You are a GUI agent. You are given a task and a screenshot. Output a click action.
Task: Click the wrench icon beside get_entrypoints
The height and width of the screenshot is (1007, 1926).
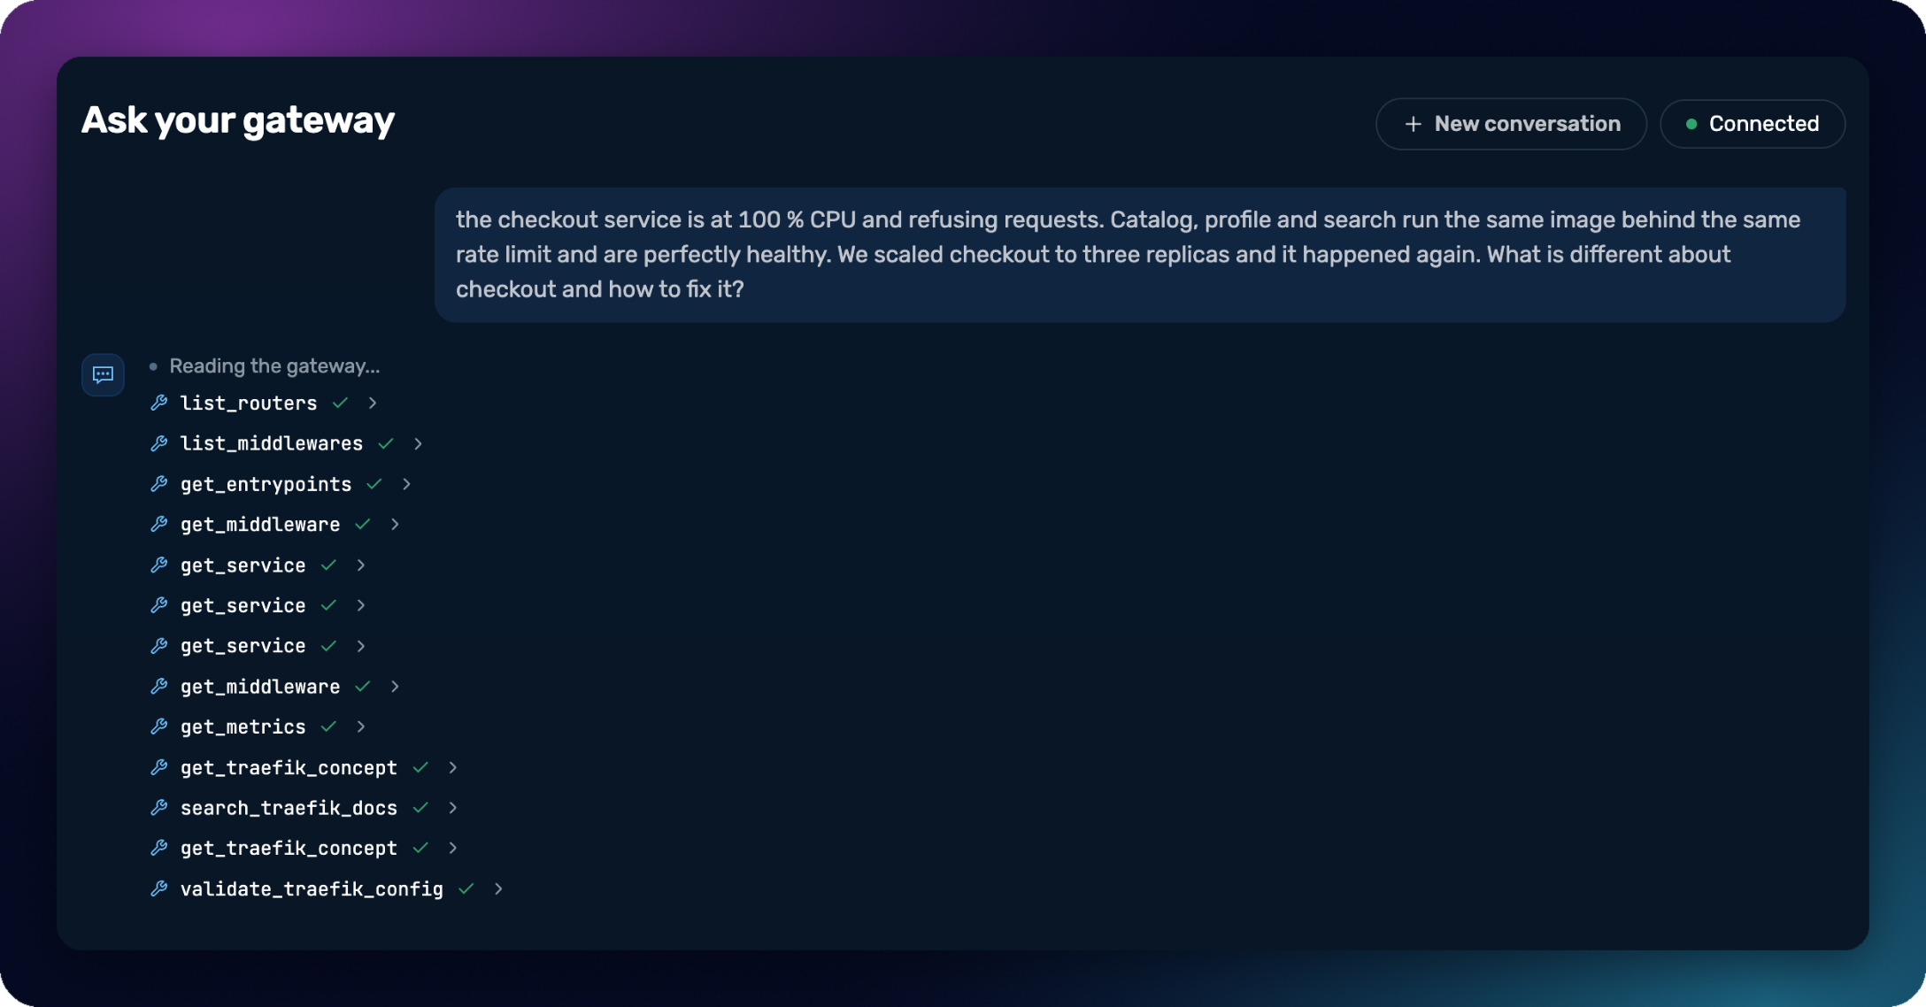coord(159,484)
